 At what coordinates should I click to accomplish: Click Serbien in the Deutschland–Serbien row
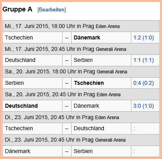pos(83,60)
